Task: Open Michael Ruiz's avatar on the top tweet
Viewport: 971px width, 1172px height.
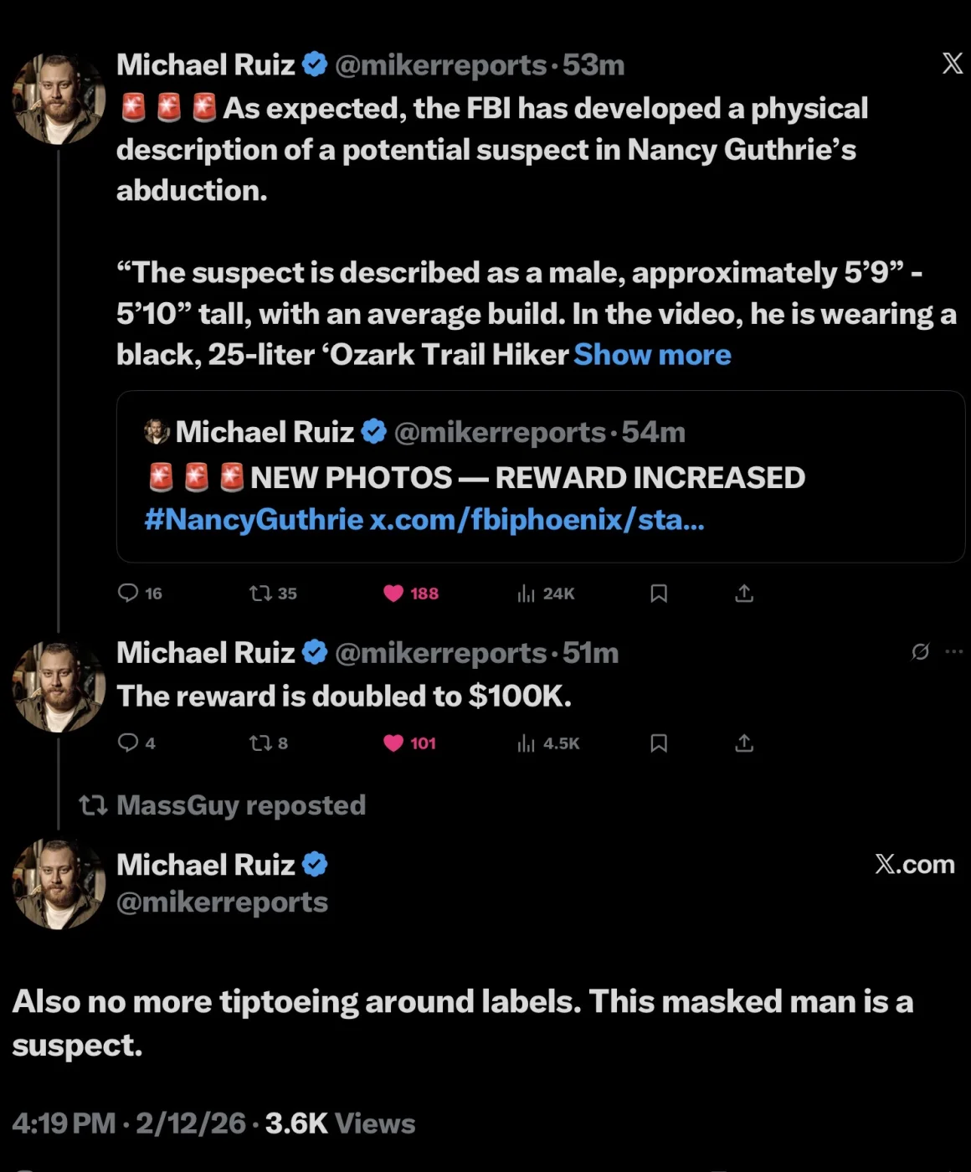Action: pos(59,100)
